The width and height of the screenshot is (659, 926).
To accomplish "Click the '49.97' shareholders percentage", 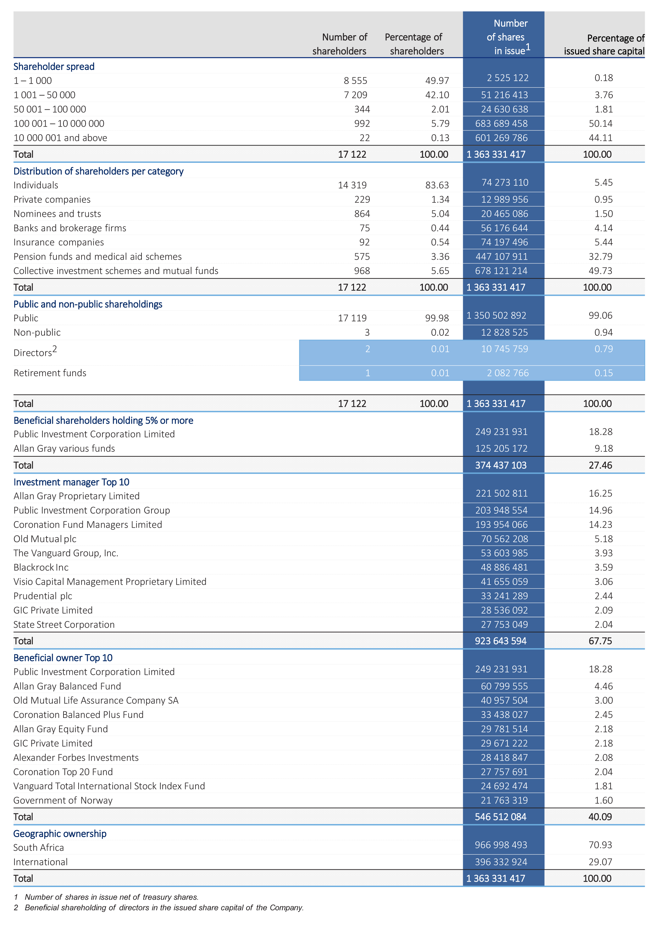I will point(437,81).
